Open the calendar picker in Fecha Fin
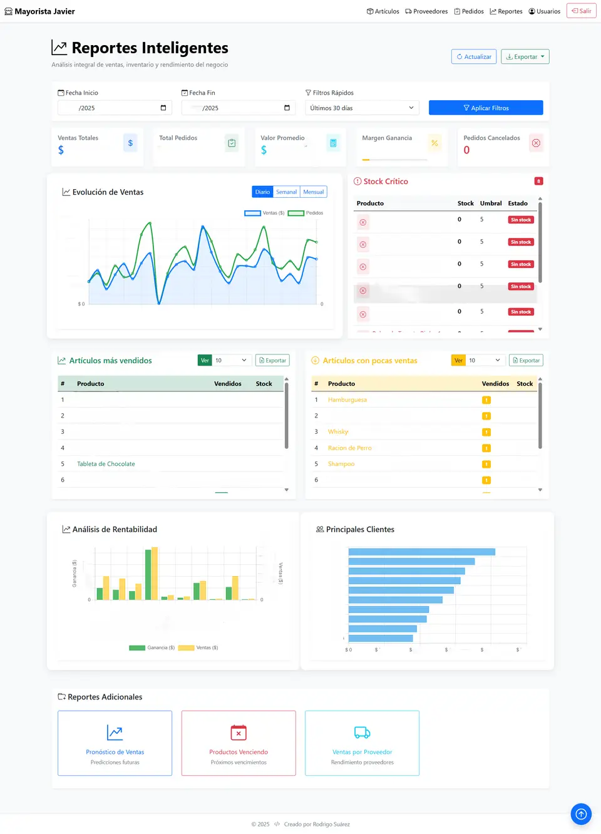 pos(287,108)
